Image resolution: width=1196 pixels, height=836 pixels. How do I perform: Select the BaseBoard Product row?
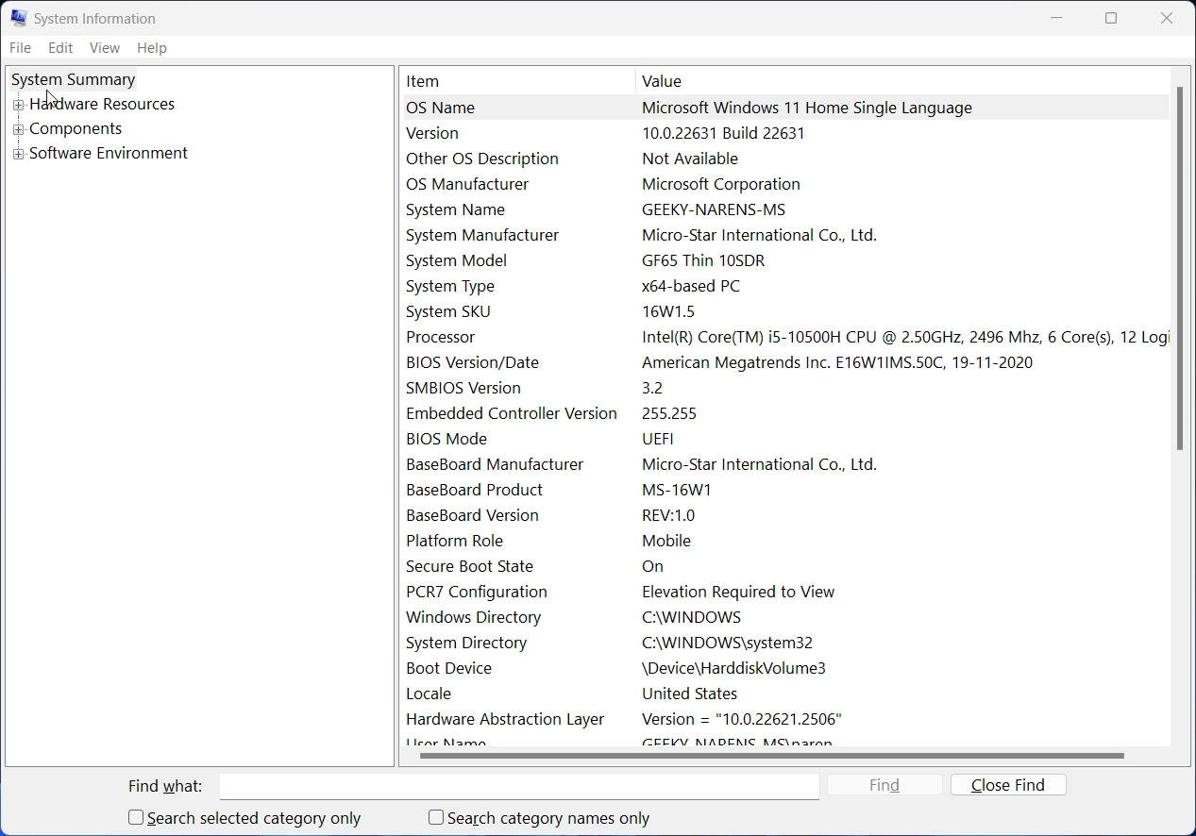point(786,490)
